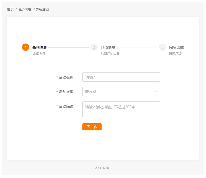Go to 首页 via breadcrumb

tap(10, 9)
